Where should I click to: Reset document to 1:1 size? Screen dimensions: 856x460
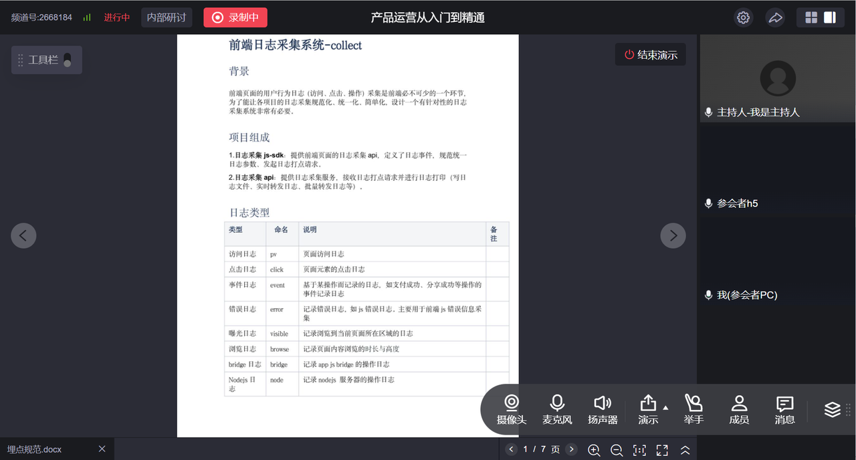(639, 450)
